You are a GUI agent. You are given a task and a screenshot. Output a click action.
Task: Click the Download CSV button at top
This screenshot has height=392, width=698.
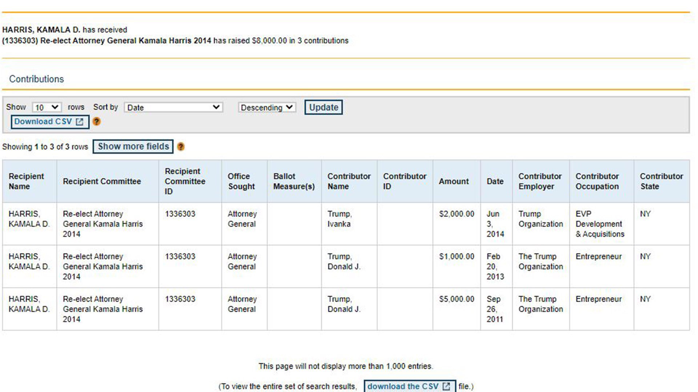(x=50, y=122)
